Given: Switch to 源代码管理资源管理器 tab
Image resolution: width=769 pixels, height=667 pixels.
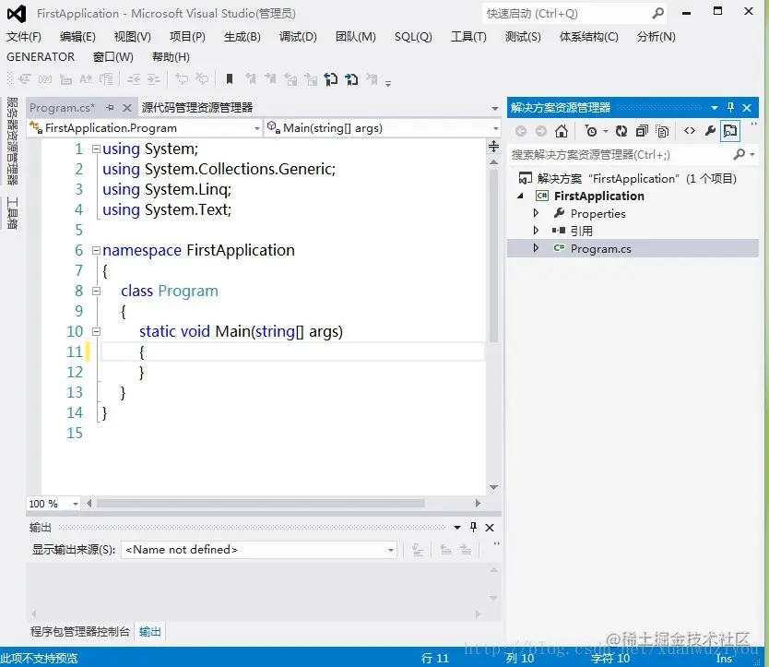Looking at the screenshot, I should pyautogui.click(x=197, y=108).
